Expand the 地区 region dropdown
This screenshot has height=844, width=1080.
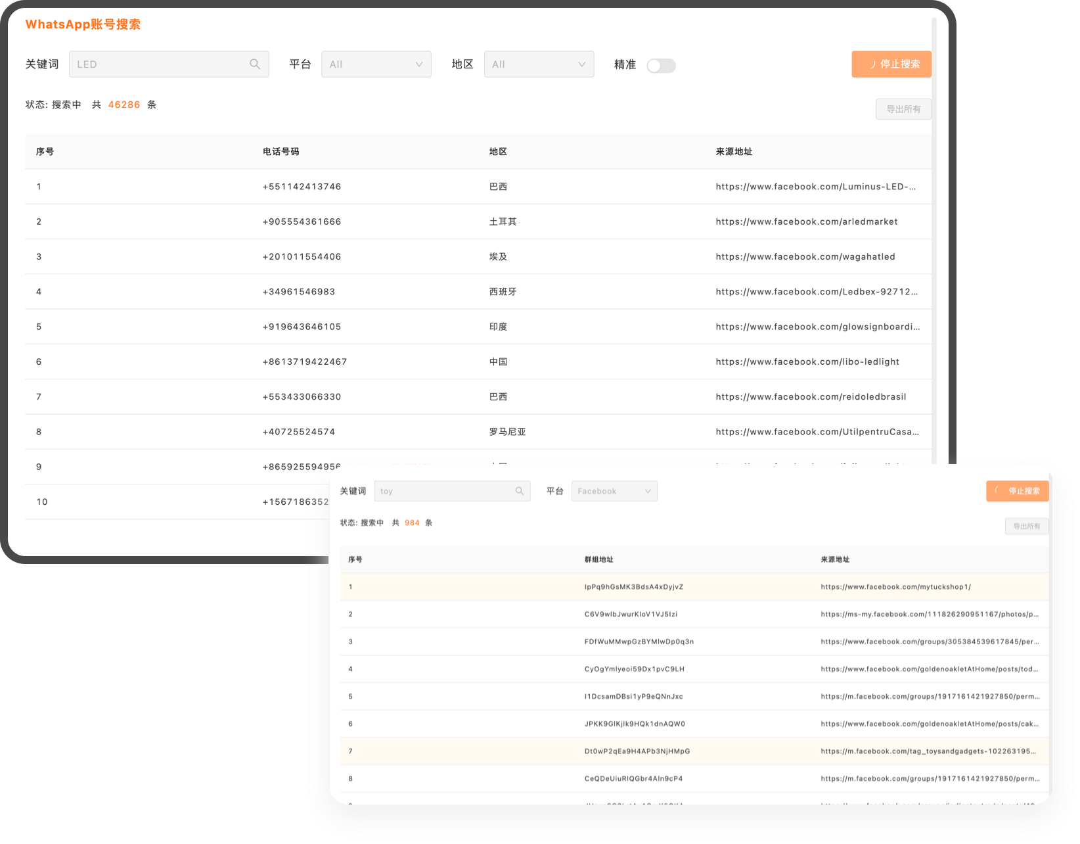pos(539,64)
